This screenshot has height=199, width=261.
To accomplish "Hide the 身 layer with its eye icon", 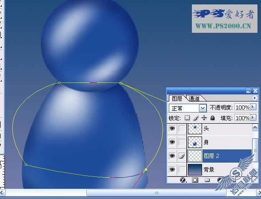I will pyautogui.click(x=172, y=142).
